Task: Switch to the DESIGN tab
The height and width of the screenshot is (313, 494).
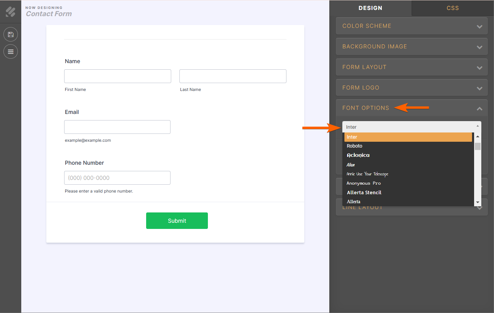Action: point(371,8)
